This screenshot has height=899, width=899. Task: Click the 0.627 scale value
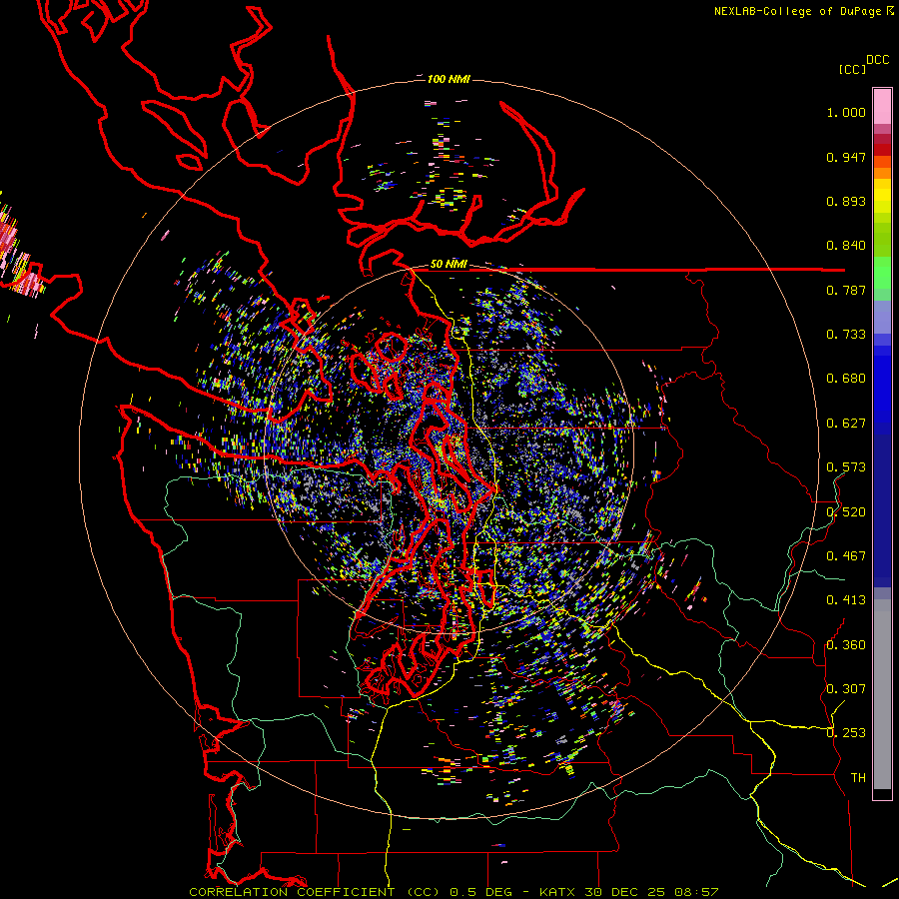[846, 424]
